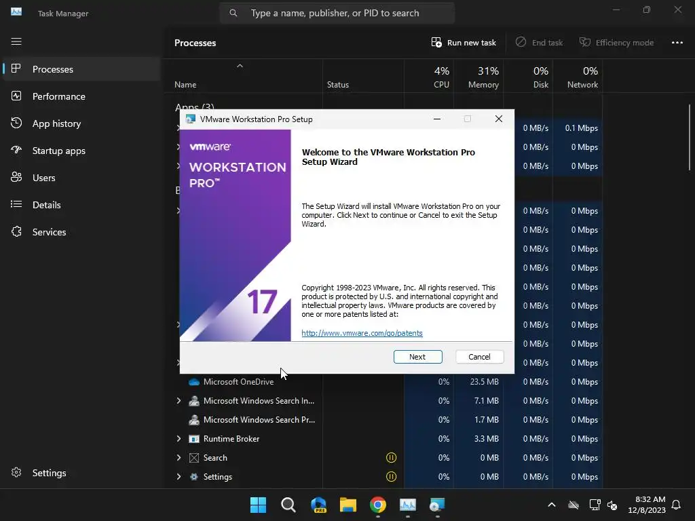Click the Runtime Broker process icon
This screenshot has width=695, height=521.
(x=193, y=439)
